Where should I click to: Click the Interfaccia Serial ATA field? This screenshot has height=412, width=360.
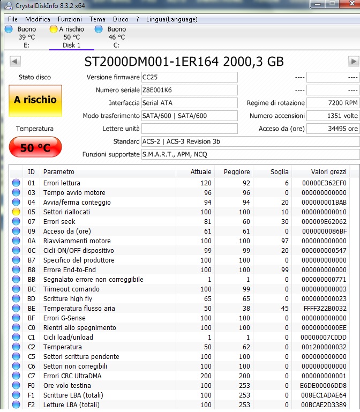pos(190,103)
